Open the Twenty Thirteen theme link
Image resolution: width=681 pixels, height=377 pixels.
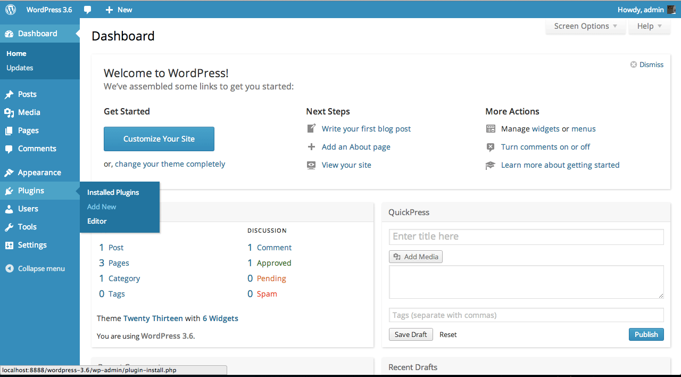[x=153, y=318]
